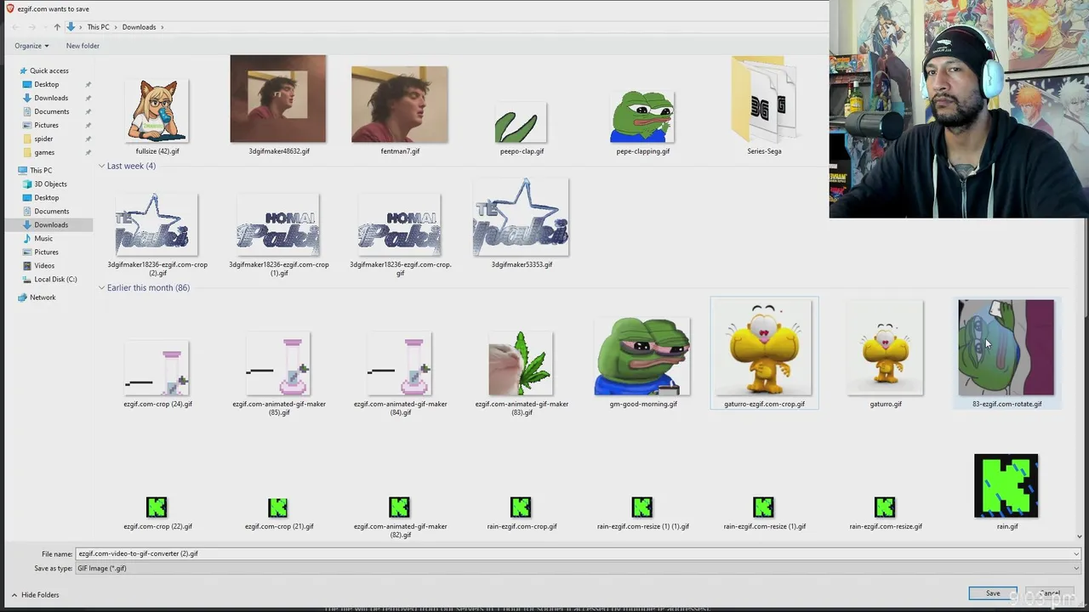Collapse the Last week group
Viewport: 1089px width, 612px height.
(101, 166)
